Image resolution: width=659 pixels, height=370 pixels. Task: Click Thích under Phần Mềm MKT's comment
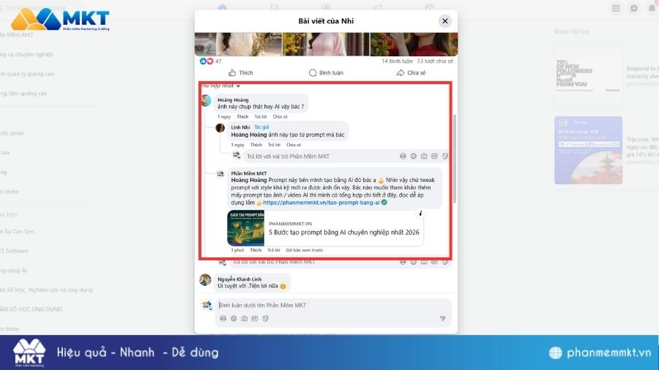point(256,250)
